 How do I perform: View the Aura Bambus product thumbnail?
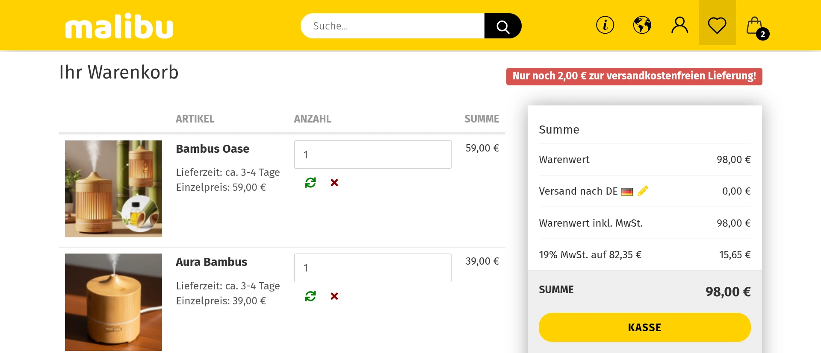pos(113,302)
